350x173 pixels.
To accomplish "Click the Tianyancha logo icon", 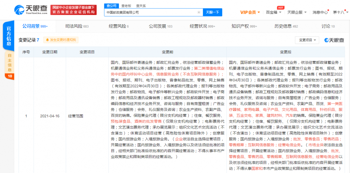I will pyautogui.click(x=19, y=10).
